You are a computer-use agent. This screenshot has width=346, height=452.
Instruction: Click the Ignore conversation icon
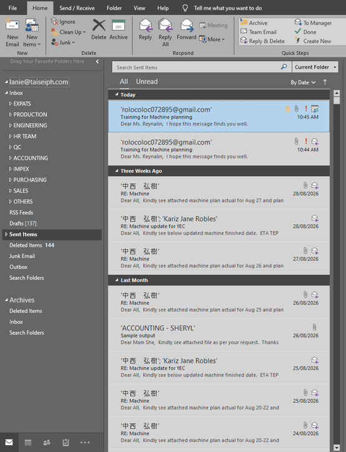pos(55,22)
